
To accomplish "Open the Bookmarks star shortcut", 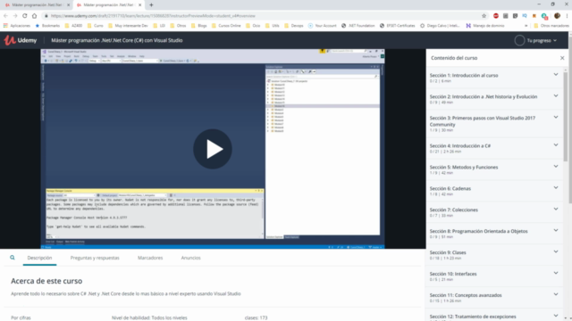I will point(47,26).
